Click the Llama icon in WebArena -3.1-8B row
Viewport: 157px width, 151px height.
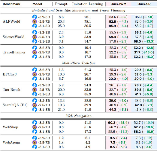coord(35,147)
